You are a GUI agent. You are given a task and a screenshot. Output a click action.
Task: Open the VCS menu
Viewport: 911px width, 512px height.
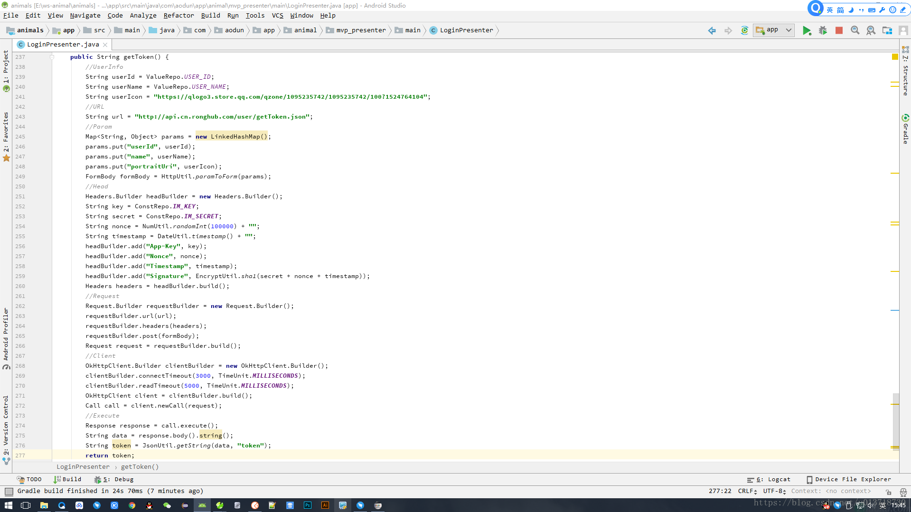tap(277, 16)
